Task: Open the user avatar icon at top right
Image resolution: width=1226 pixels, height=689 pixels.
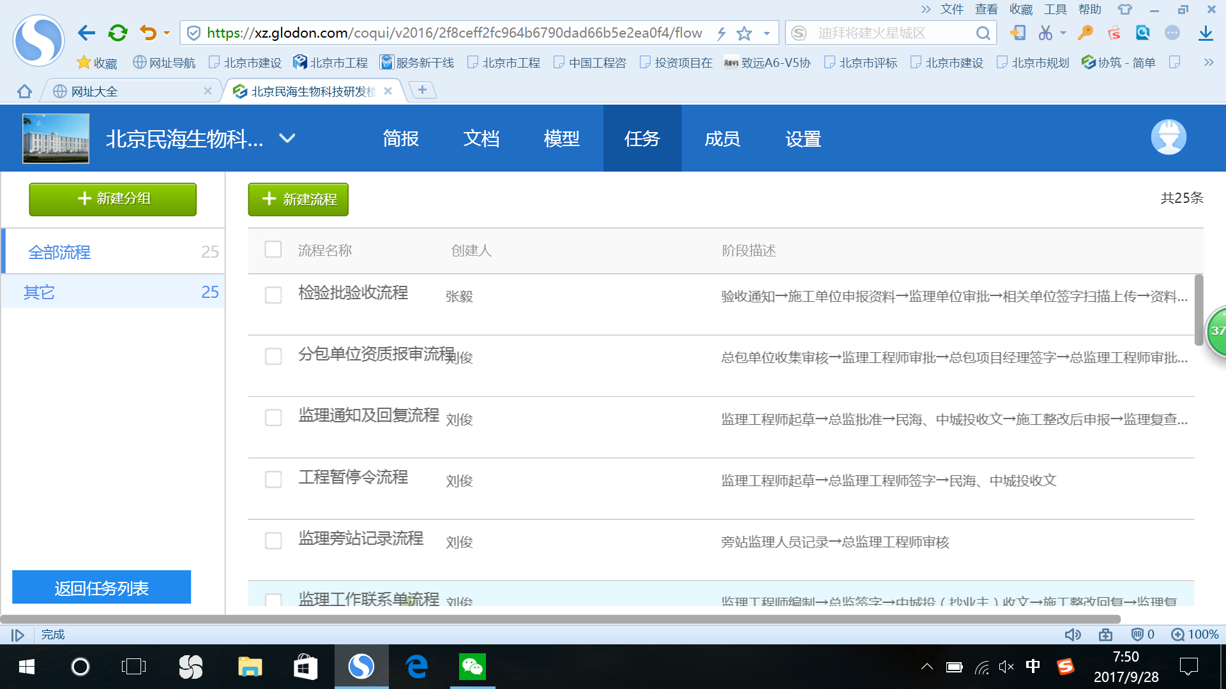Action: [1169, 137]
